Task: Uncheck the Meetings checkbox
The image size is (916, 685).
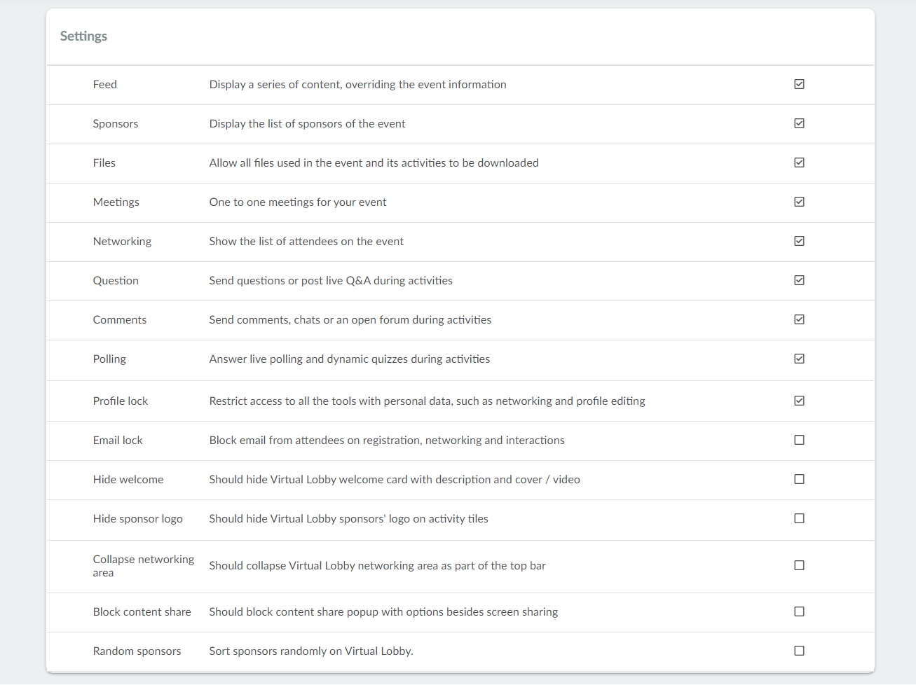Action: pos(799,202)
